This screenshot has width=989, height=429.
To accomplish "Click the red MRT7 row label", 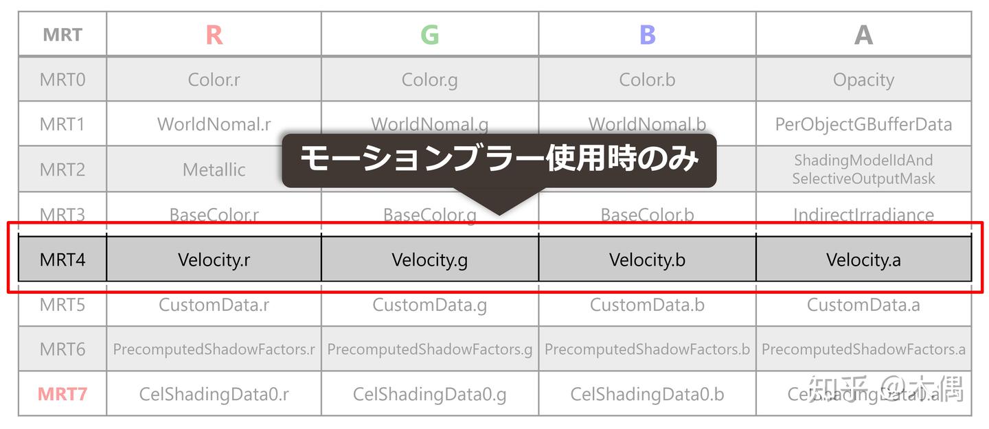I will pos(62,394).
